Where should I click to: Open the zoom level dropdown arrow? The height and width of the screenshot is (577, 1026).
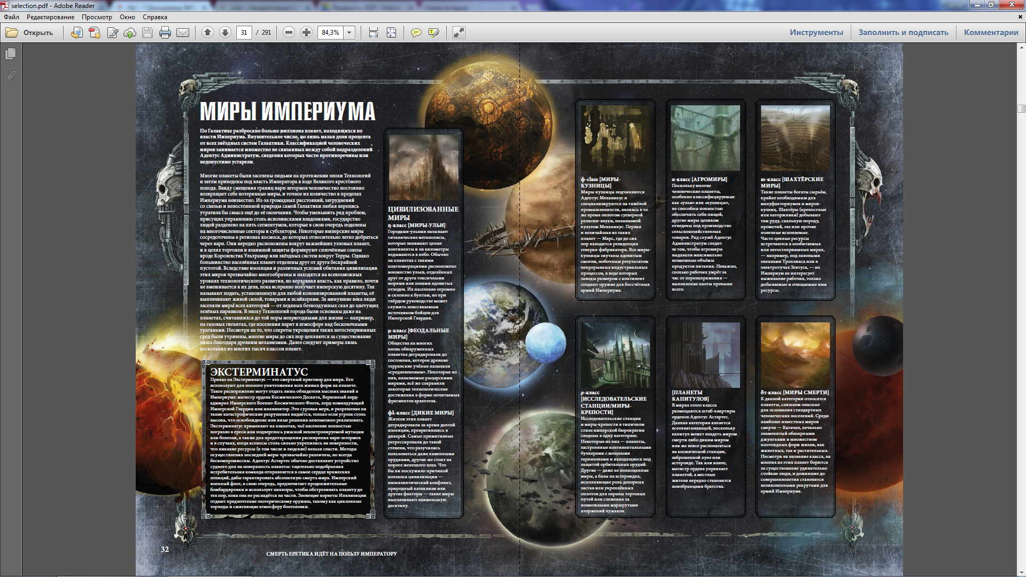[349, 33]
